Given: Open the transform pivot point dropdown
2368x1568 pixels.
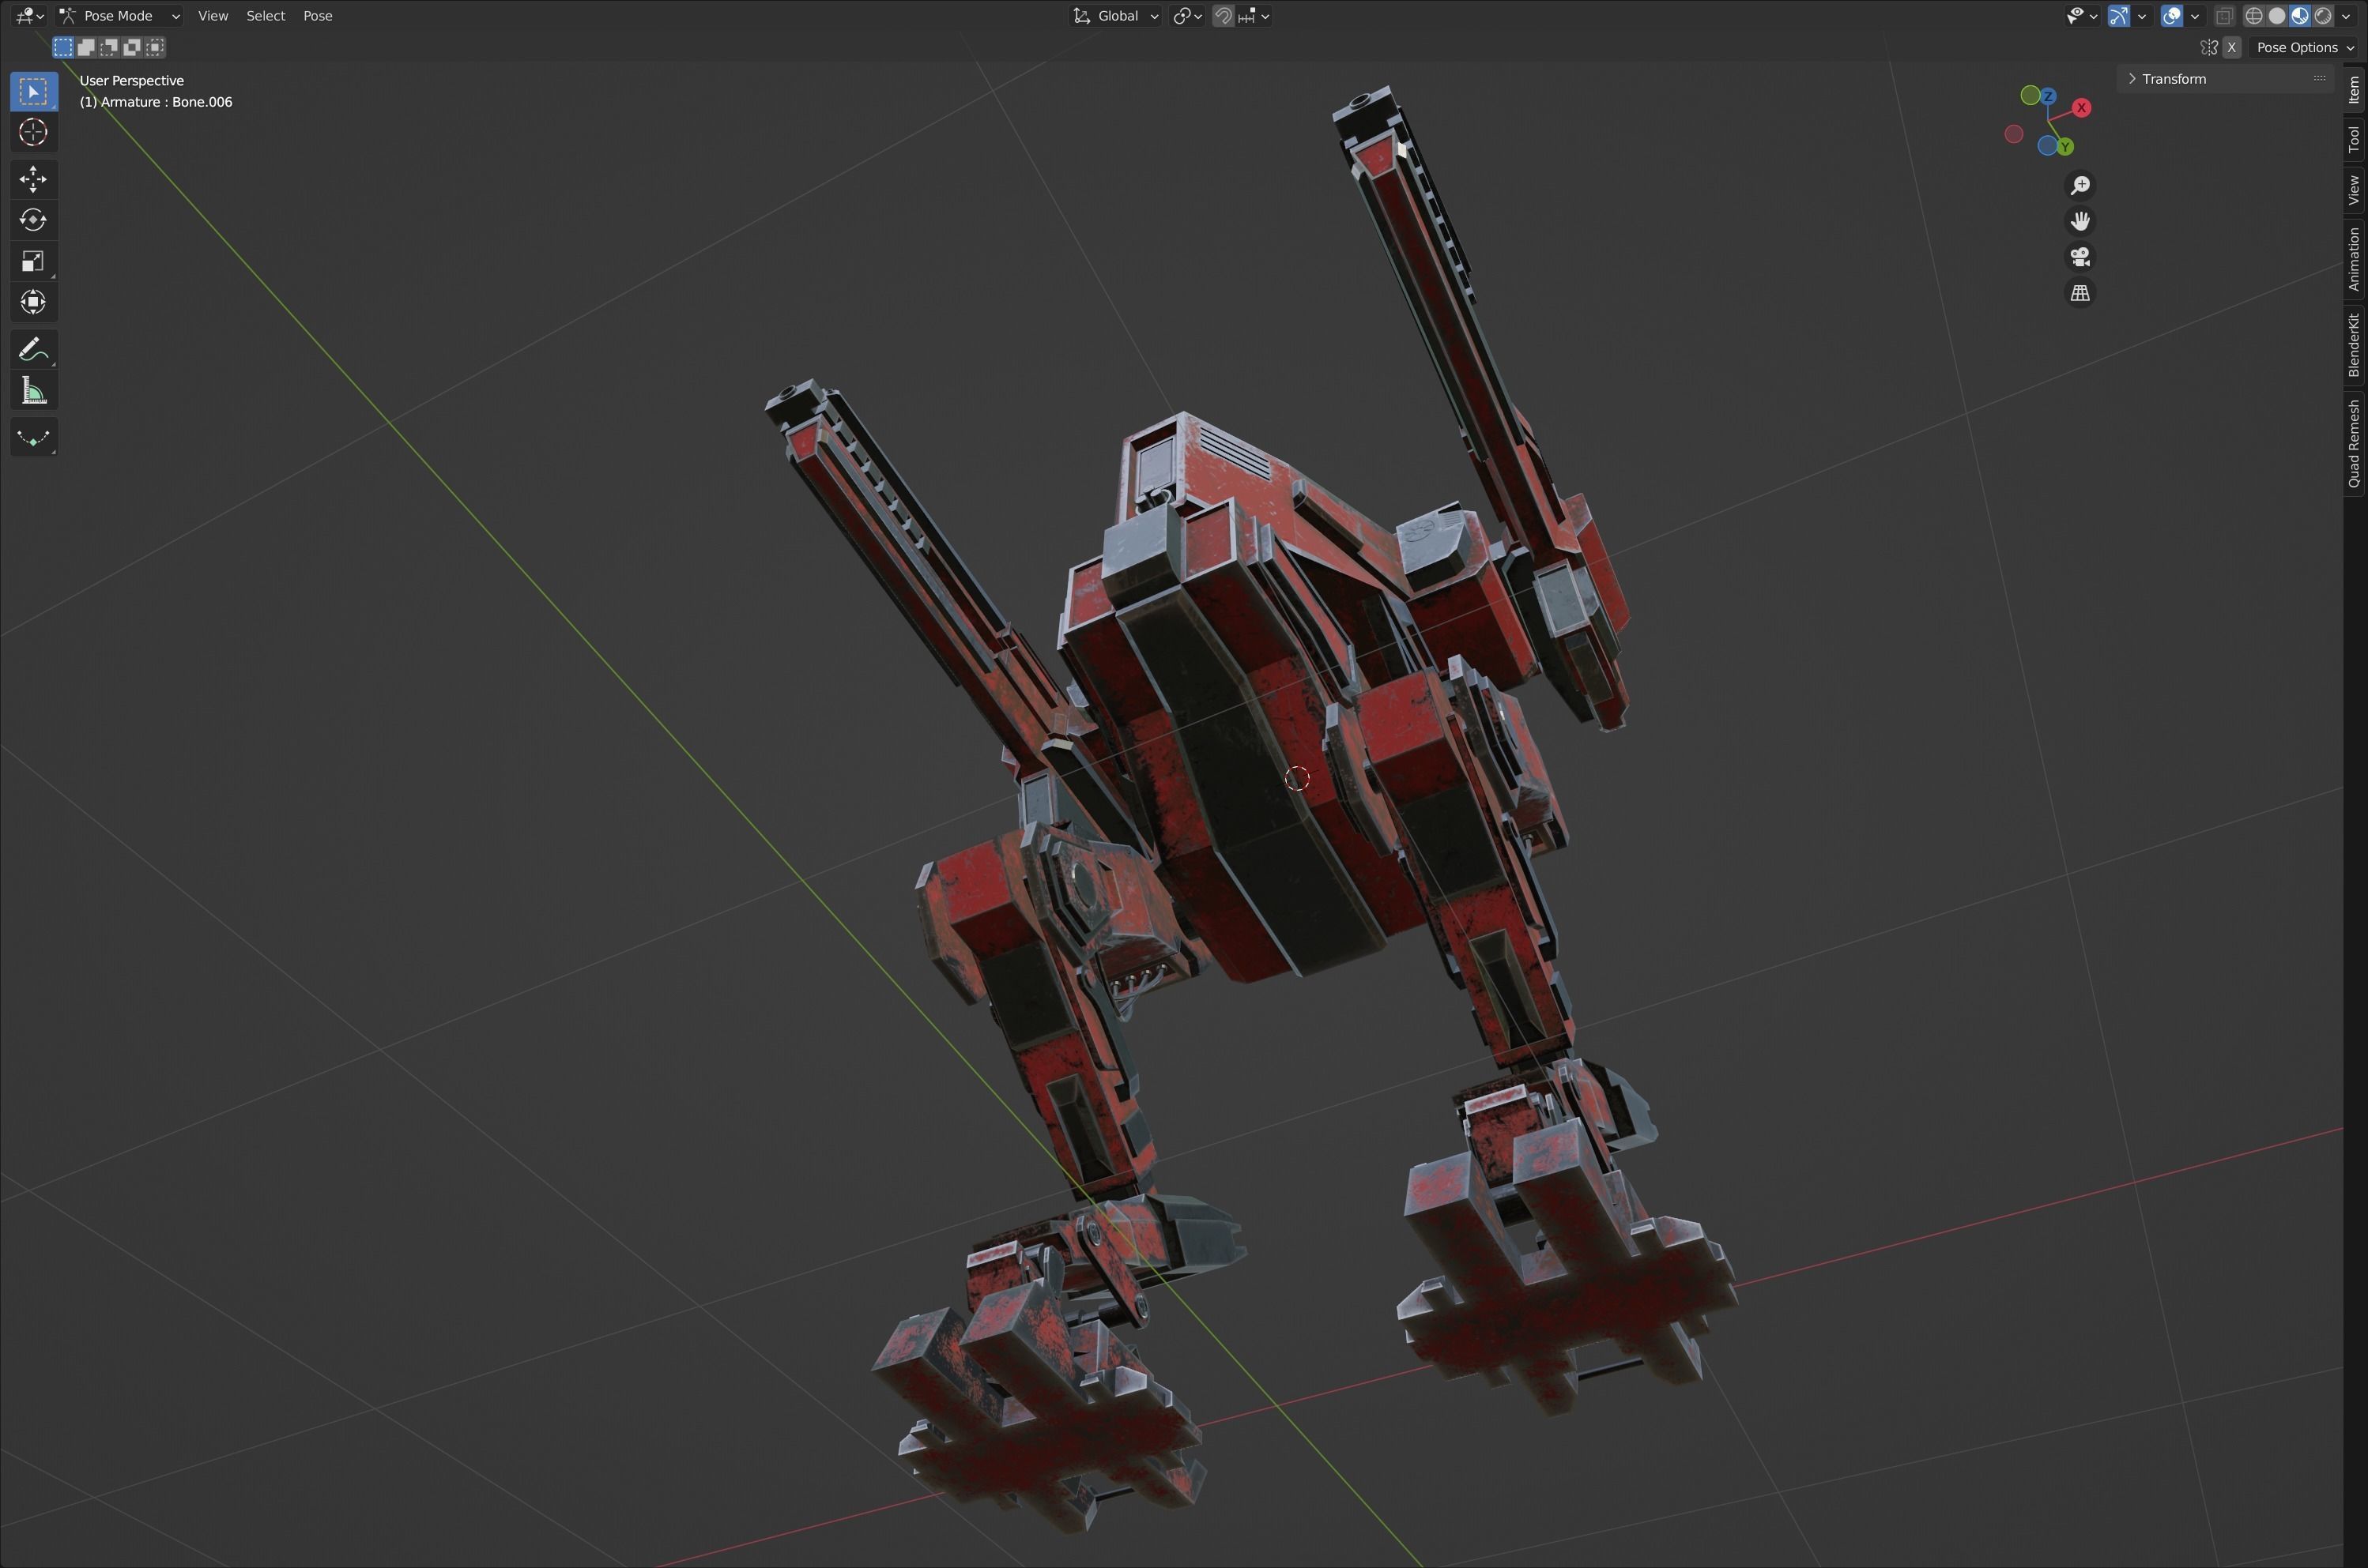Looking at the screenshot, I should [1187, 16].
